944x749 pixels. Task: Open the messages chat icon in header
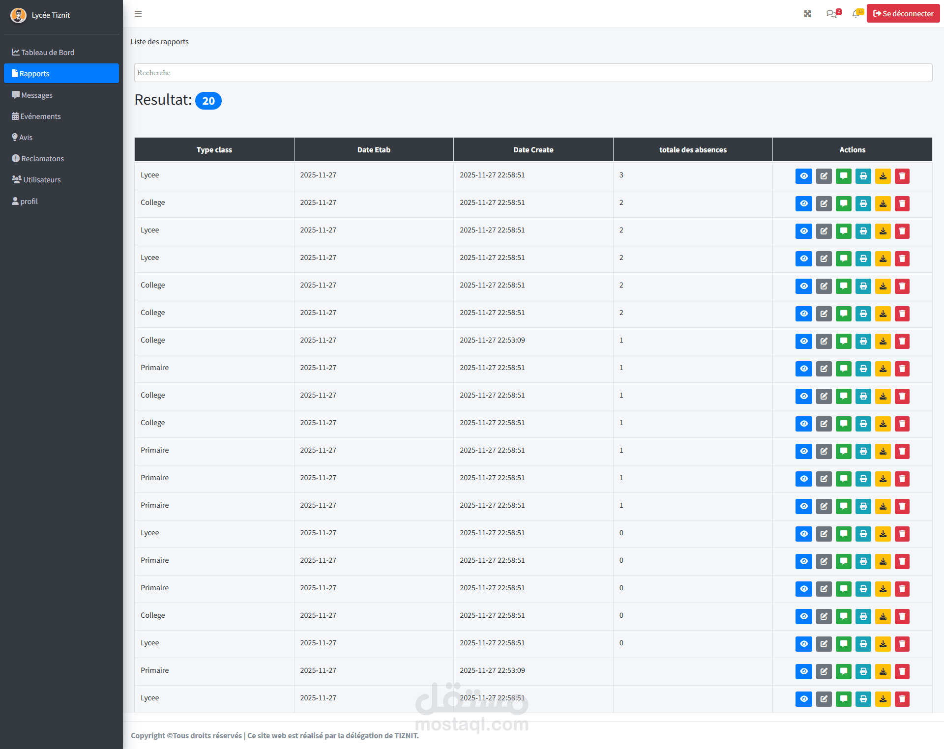pos(831,14)
